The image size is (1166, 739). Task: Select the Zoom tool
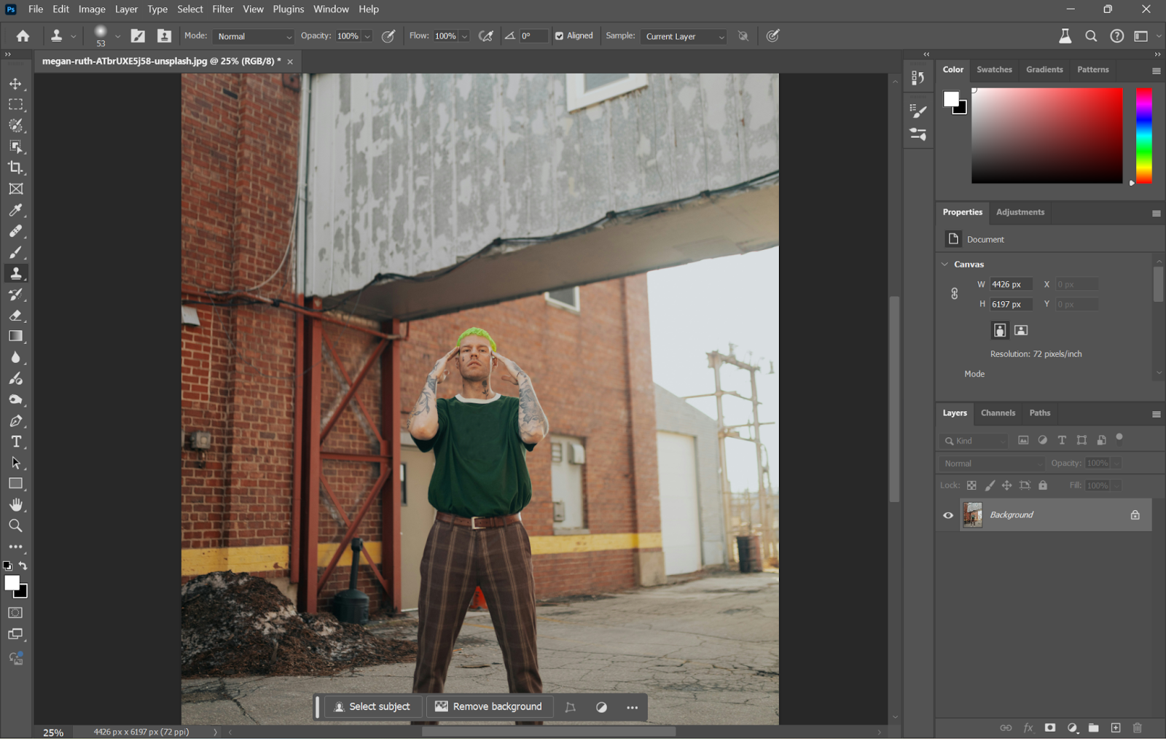coord(15,526)
